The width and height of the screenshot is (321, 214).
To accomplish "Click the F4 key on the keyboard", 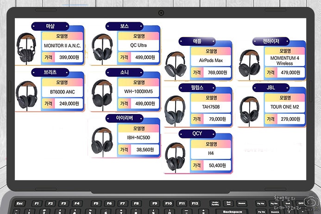I will [x=77, y=203].
